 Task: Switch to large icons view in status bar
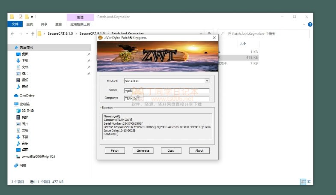pyautogui.click(x=308, y=182)
